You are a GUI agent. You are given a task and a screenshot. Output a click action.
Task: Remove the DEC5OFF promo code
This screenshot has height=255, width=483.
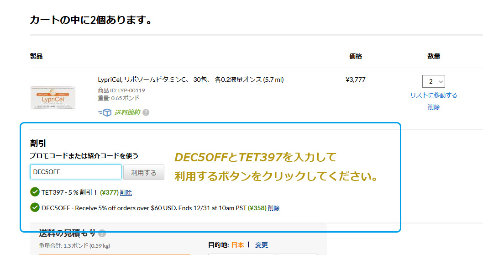point(273,208)
